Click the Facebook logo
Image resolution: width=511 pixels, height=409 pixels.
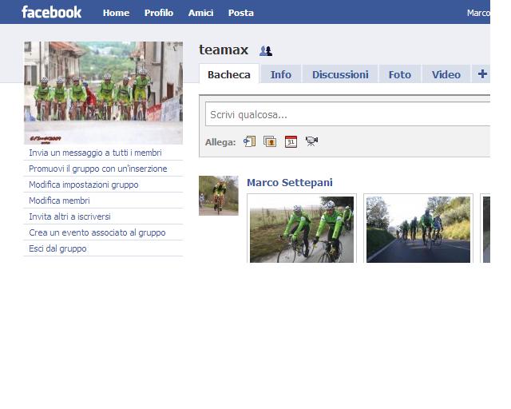pos(51,12)
